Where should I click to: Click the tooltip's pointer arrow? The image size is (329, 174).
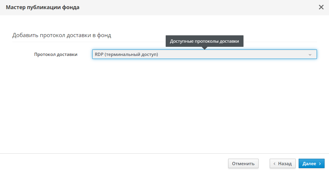[x=204, y=48]
